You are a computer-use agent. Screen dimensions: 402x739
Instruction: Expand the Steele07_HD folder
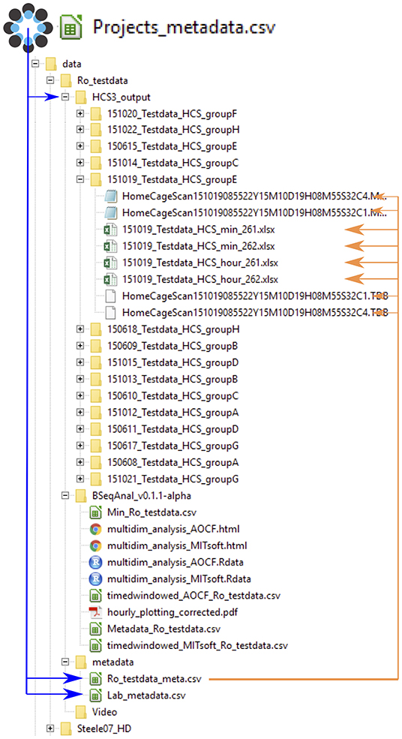50,728
